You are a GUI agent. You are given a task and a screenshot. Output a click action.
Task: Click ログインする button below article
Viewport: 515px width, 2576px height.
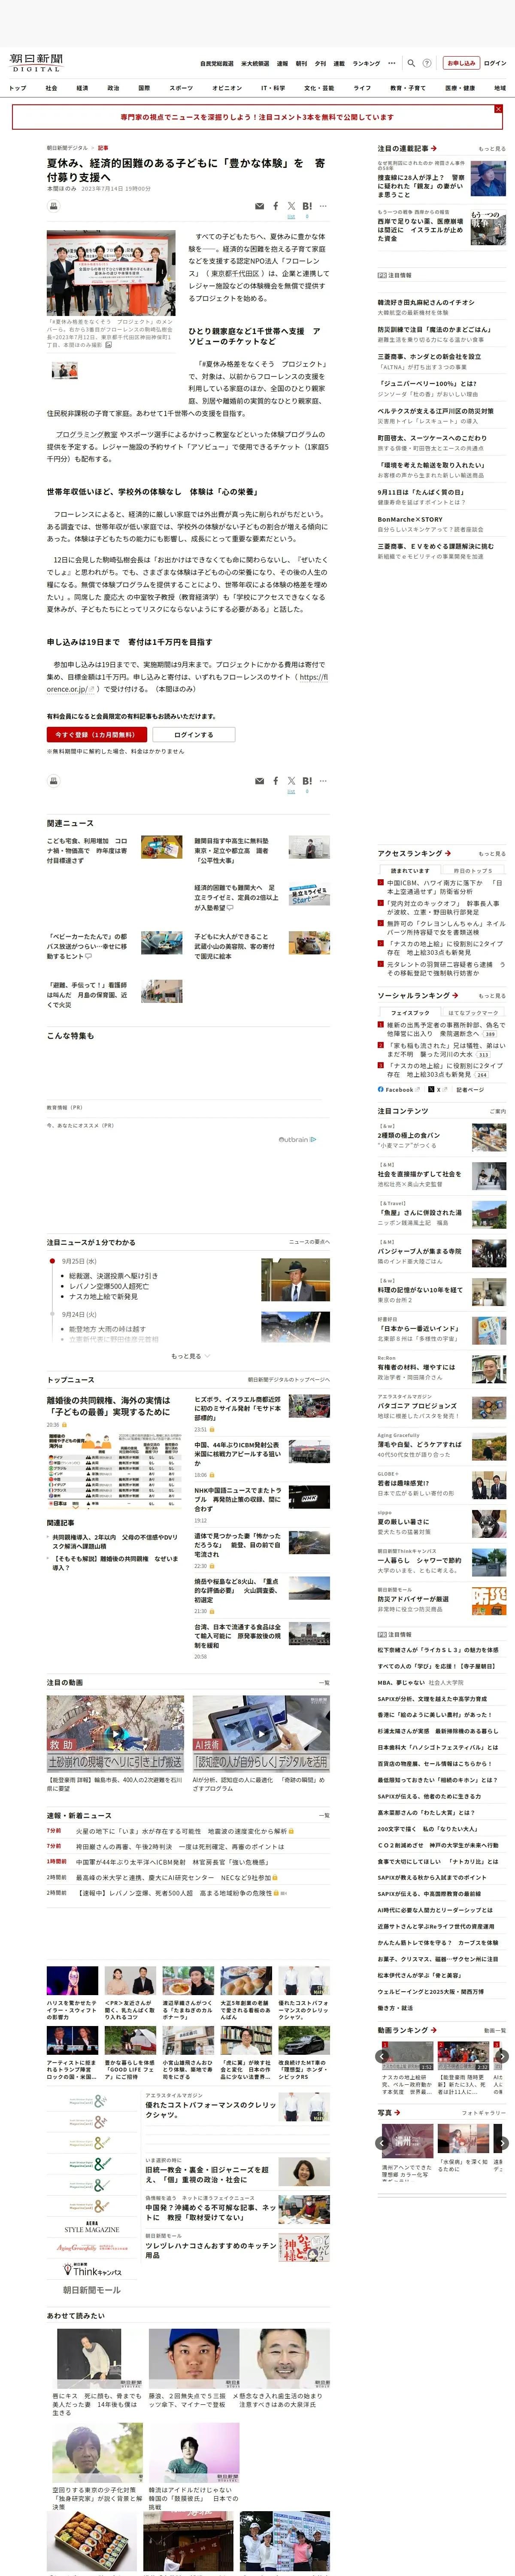[193, 734]
